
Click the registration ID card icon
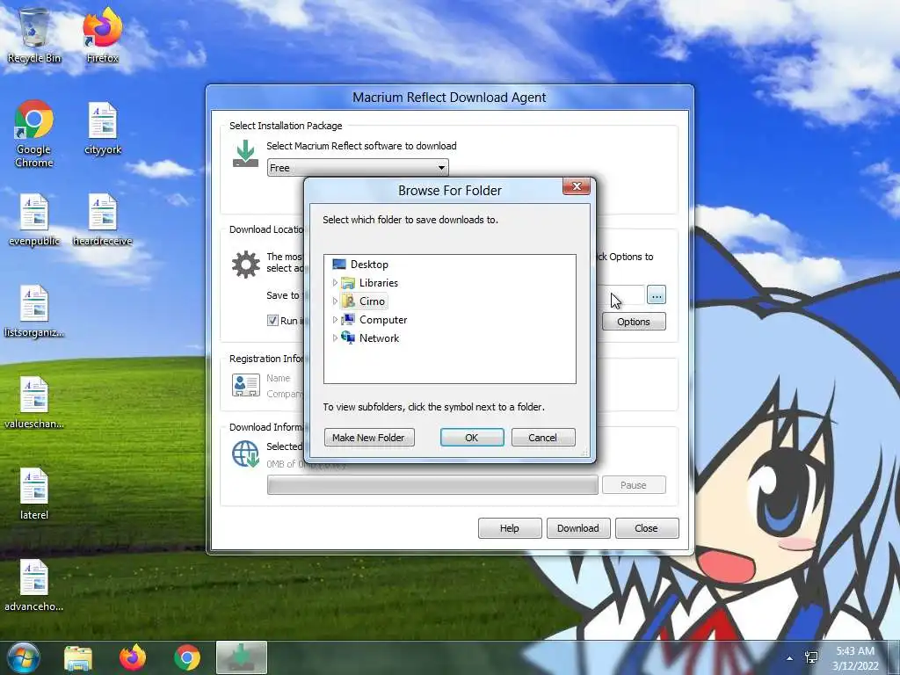tap(246, 385)
